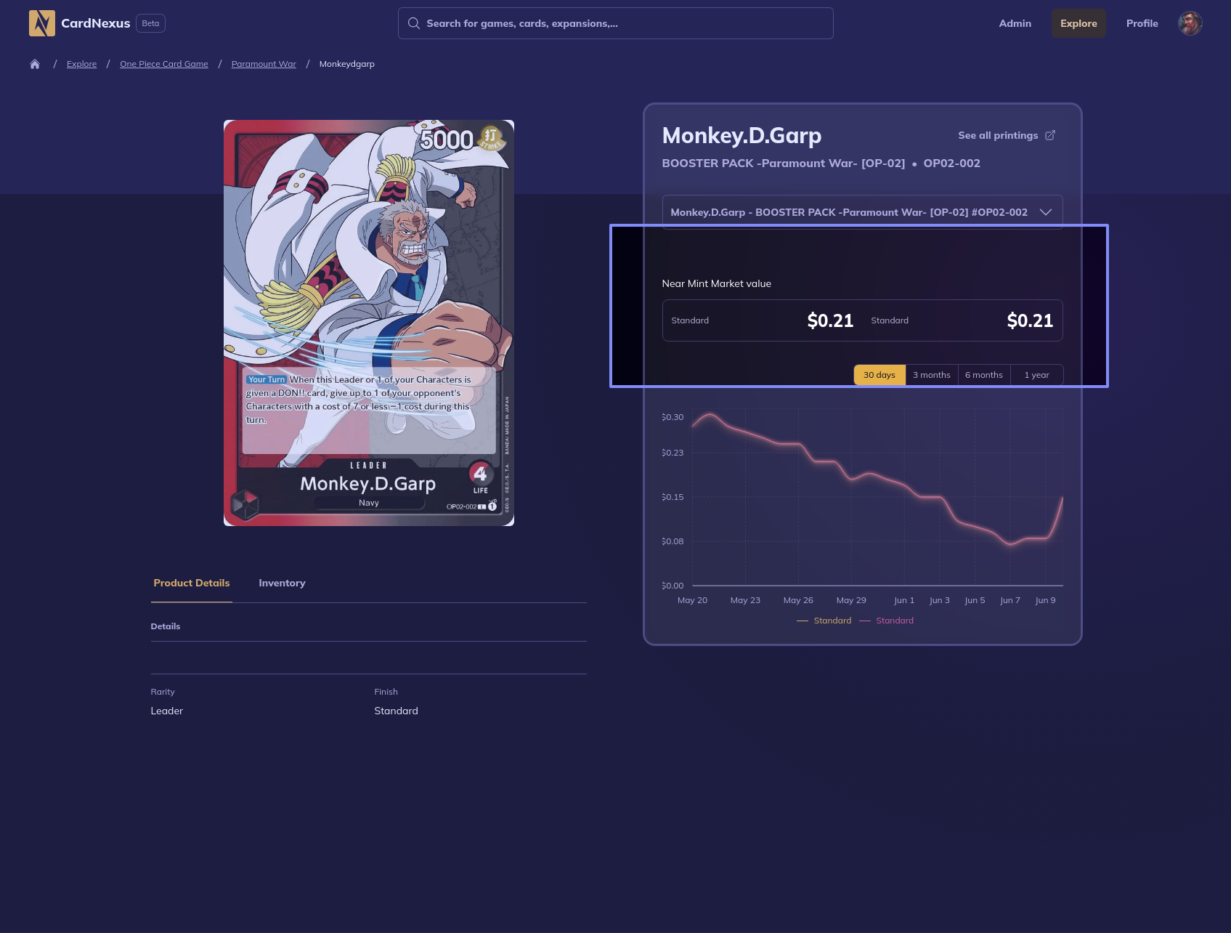Show 1 year price history

[1036, 375]
